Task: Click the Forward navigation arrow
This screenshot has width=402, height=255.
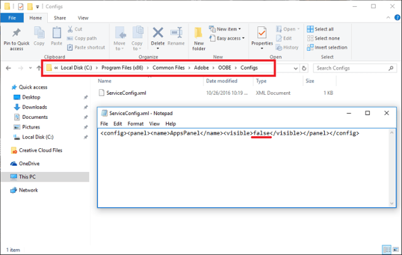Action: click(21, 68)
